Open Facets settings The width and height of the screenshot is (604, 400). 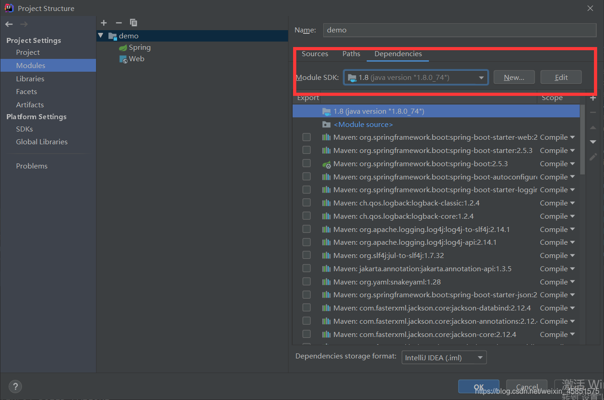pos(26,92)
